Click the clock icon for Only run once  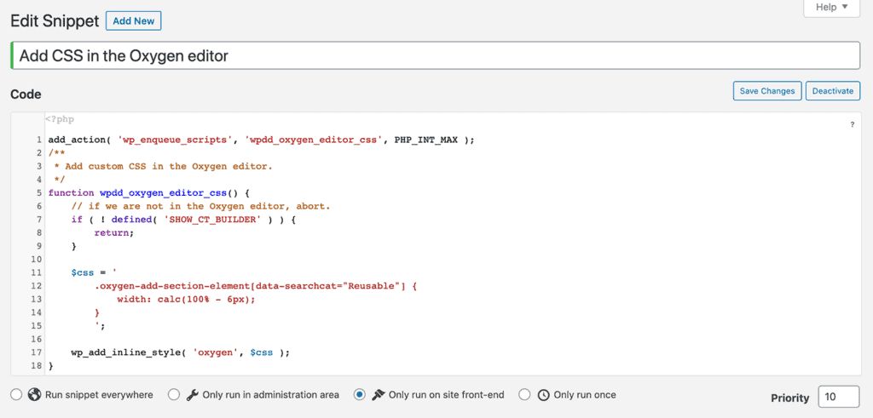pos(543,395)
